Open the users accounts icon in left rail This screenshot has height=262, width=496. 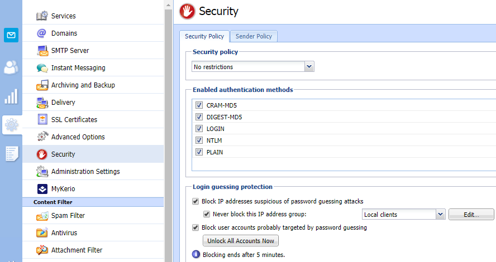(11, 67)
